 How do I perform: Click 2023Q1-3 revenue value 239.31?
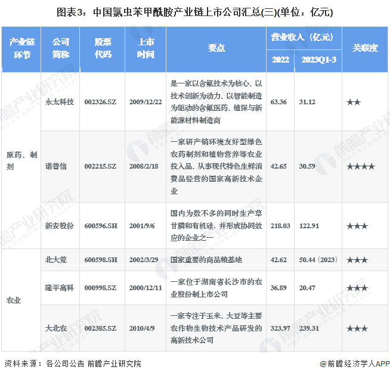point(309,328)
